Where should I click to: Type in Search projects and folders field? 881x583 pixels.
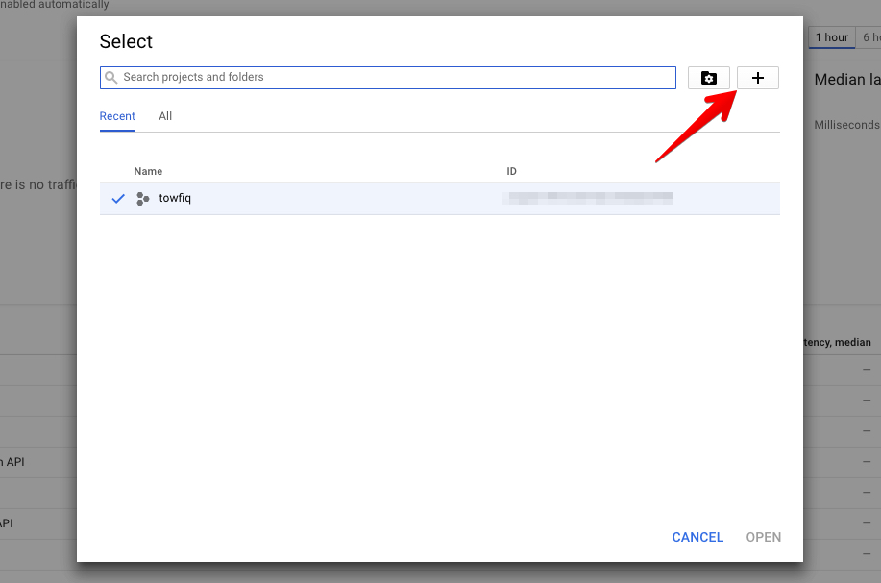[x=394, y=78]
